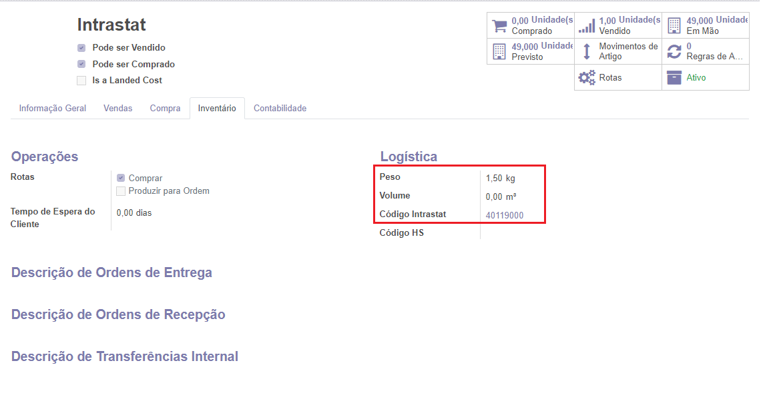Click the Rotas gears icon
This screenshot has width=765, height=397.
[x=587, y=77]
